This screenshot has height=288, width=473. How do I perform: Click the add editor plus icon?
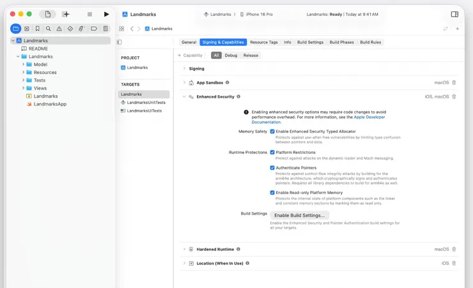tap(457, 29)
